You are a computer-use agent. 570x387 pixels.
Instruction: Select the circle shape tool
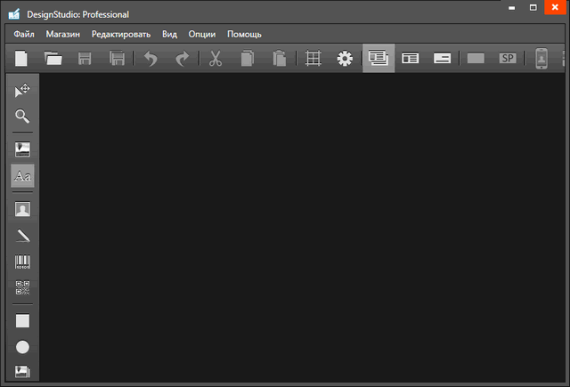click(22, 347)
